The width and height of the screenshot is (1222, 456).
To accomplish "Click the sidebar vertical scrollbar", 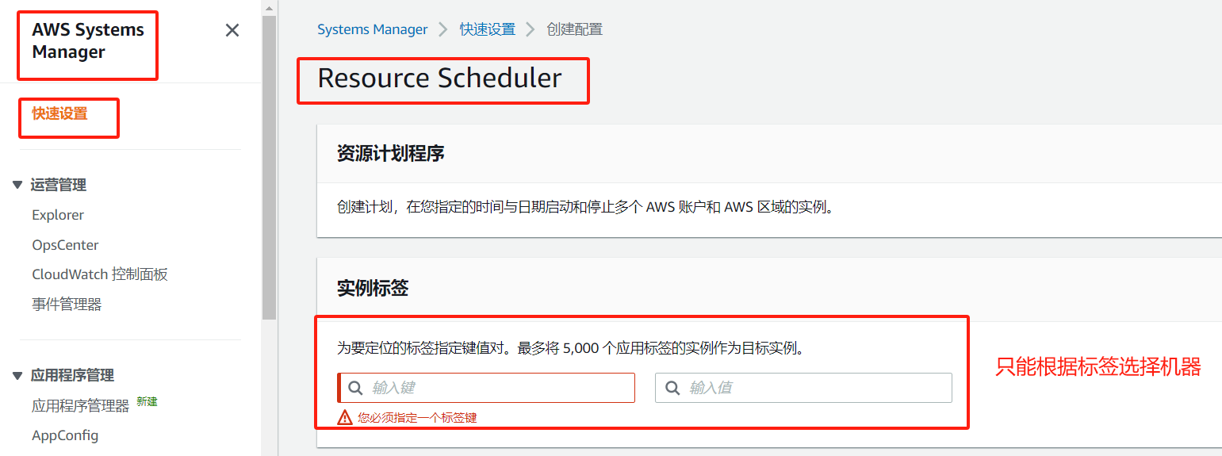I will click(x=269, y=167).
